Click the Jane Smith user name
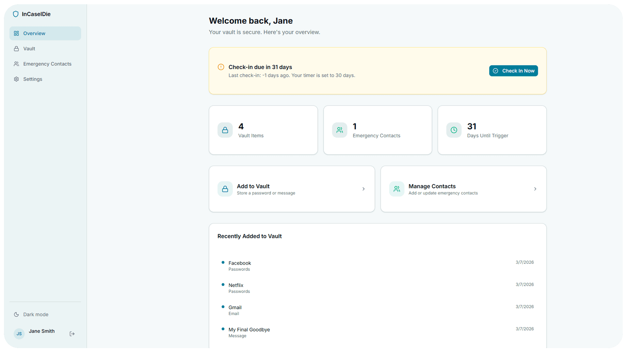 coord(41,331)
